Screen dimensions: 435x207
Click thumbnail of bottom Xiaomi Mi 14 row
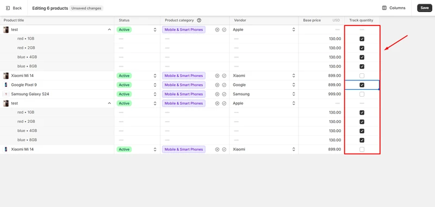(x=6, y=149)
